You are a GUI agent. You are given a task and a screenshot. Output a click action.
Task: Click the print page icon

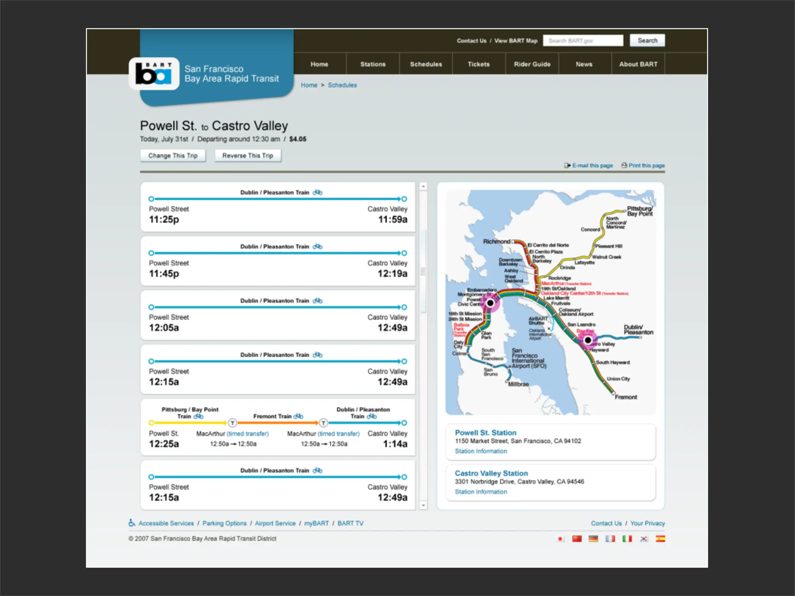(624, 165)
